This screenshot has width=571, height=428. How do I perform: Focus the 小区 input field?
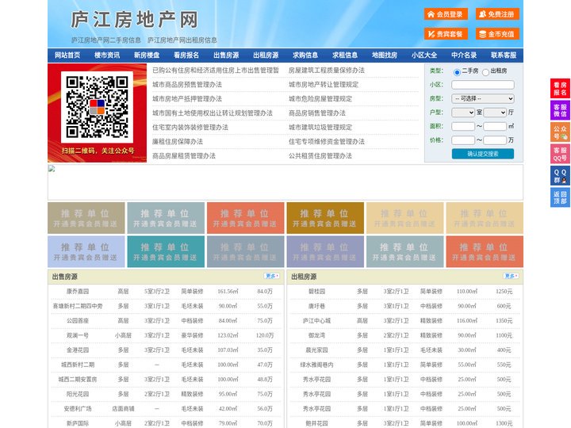click(483, 85)
